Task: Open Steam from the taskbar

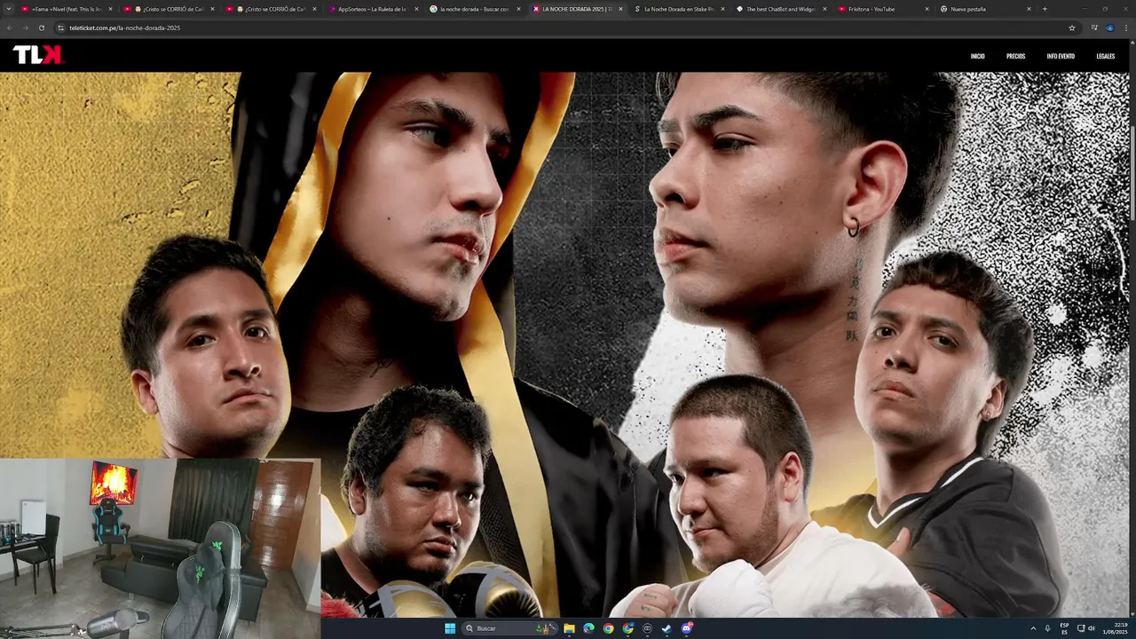Action: pos(667,628)
